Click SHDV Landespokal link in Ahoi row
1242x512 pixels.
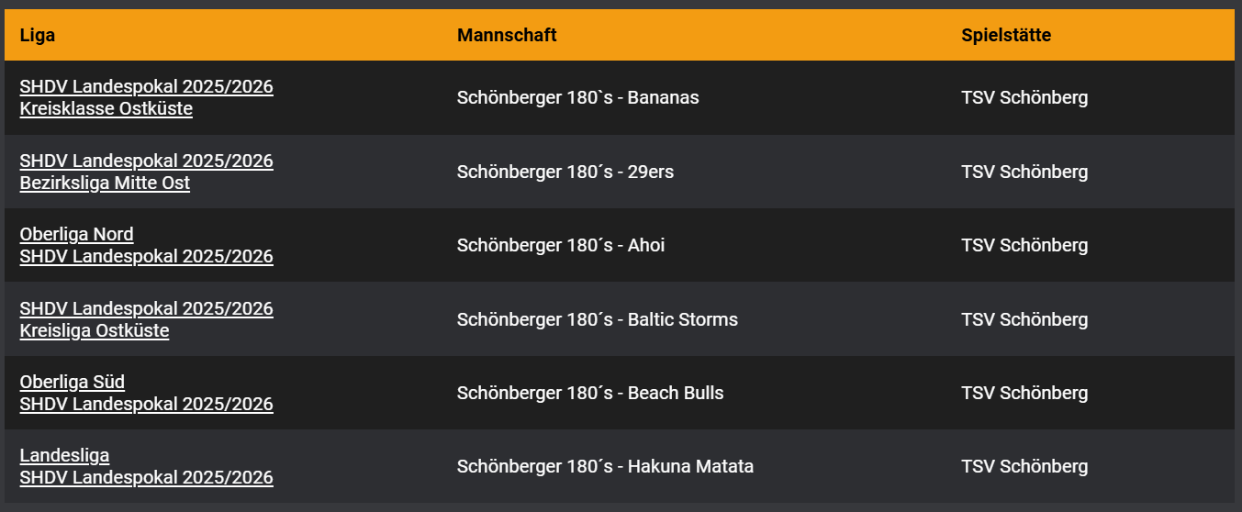146,256
